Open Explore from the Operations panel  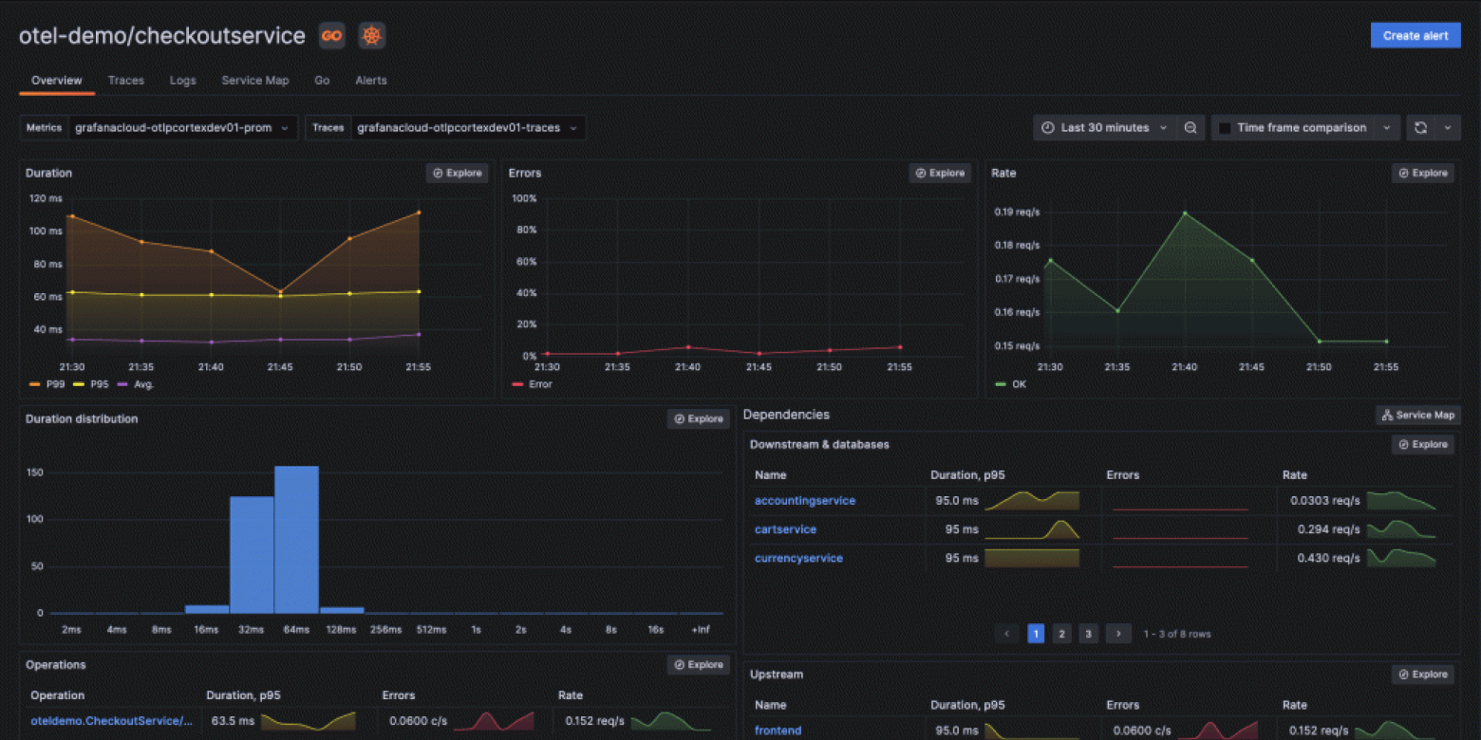[x=698, y=664]
